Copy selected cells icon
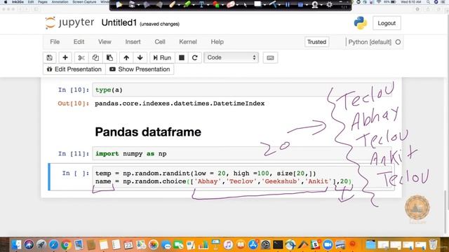 (95, 57)
